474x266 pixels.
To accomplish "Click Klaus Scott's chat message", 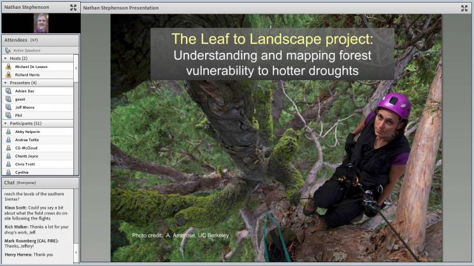I will tap(36, 213).
